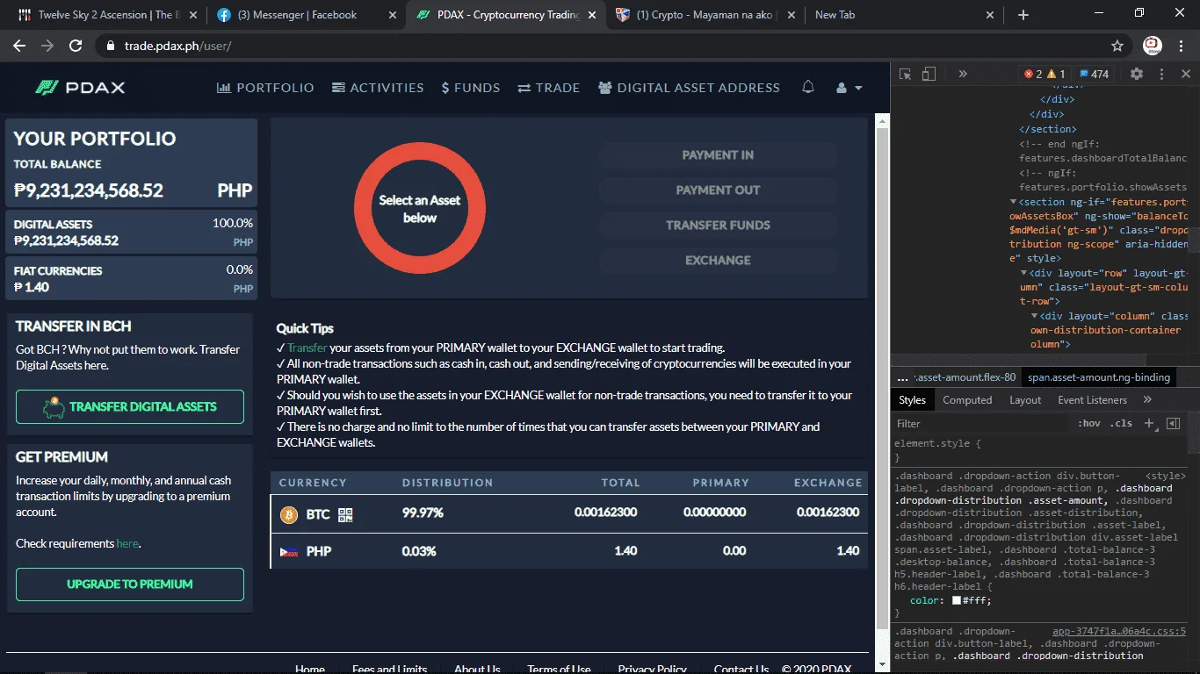Click the UPGRADE TO PREMIUM button

pos(130,584)
